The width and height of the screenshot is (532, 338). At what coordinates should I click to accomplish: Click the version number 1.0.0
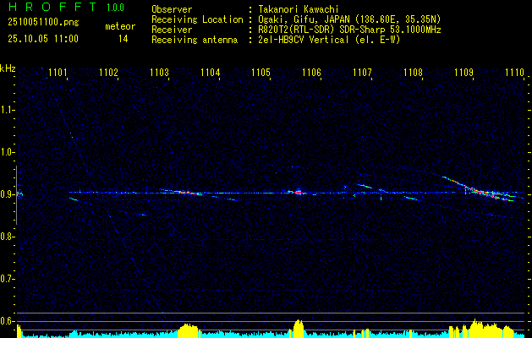[115, 8]
